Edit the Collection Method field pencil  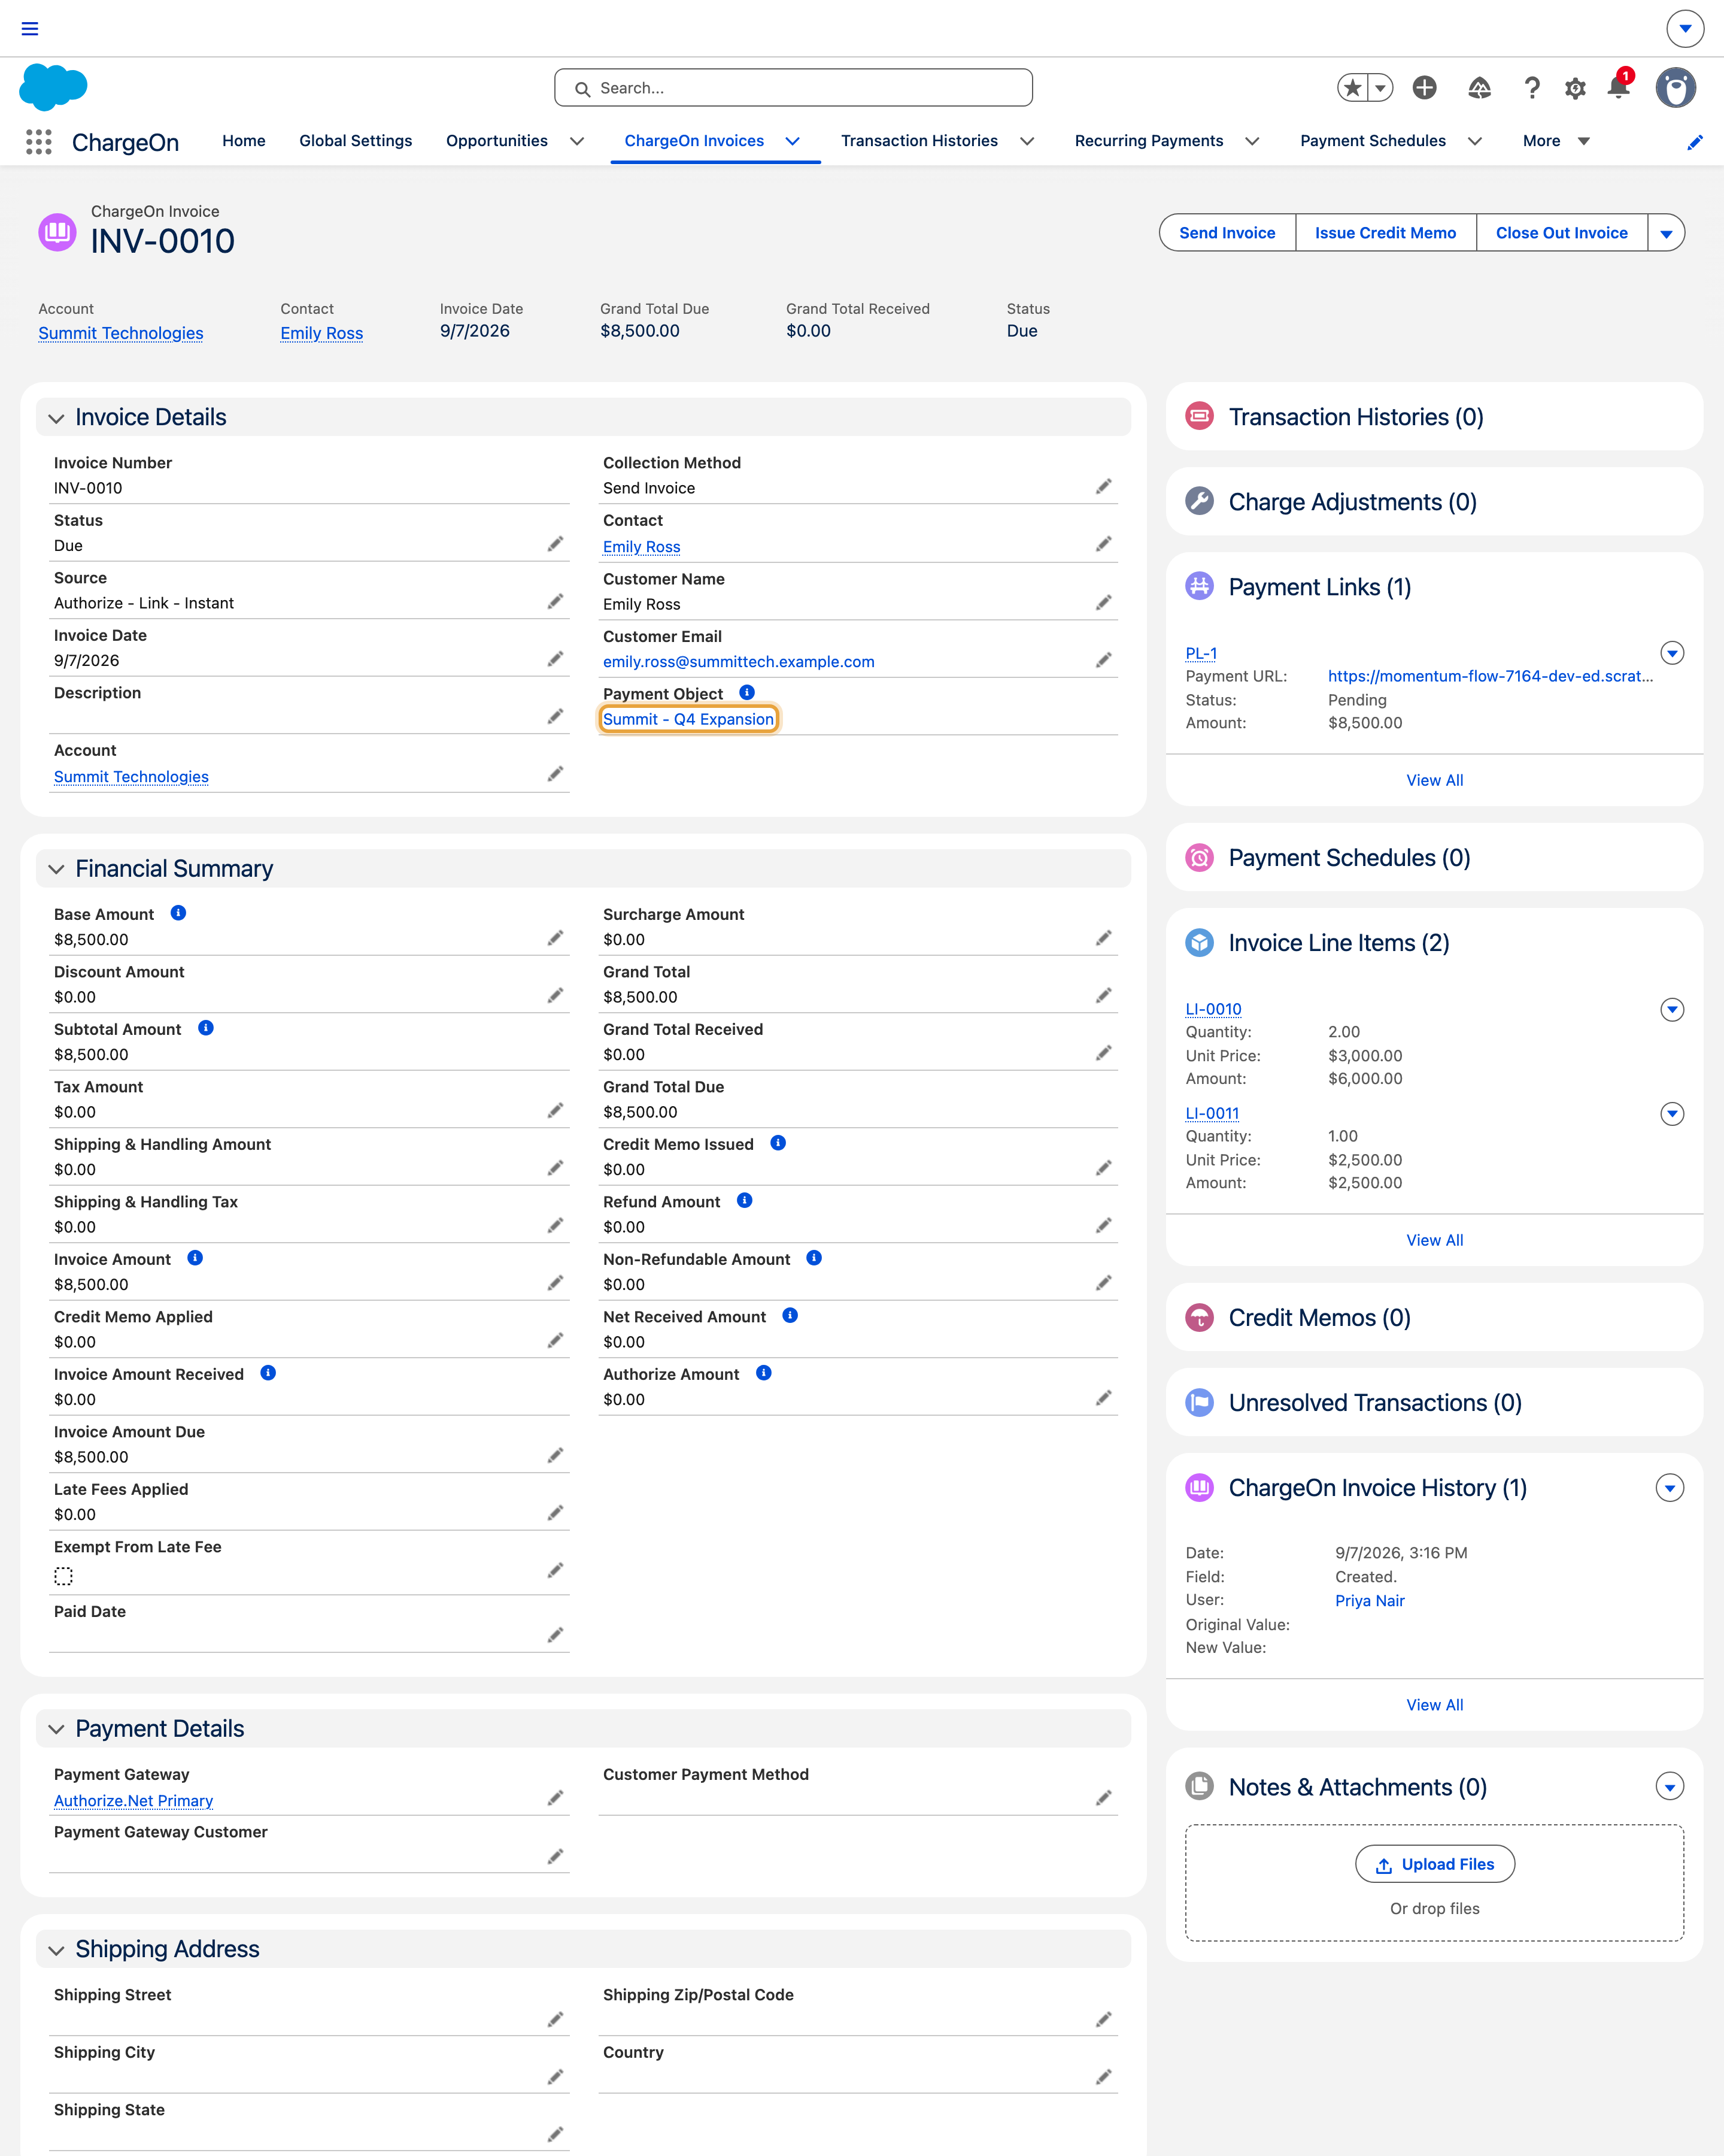click(x=1103, y=487)
